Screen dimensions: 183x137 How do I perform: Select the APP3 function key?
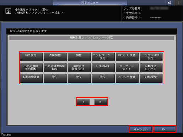tap(103, 78)
